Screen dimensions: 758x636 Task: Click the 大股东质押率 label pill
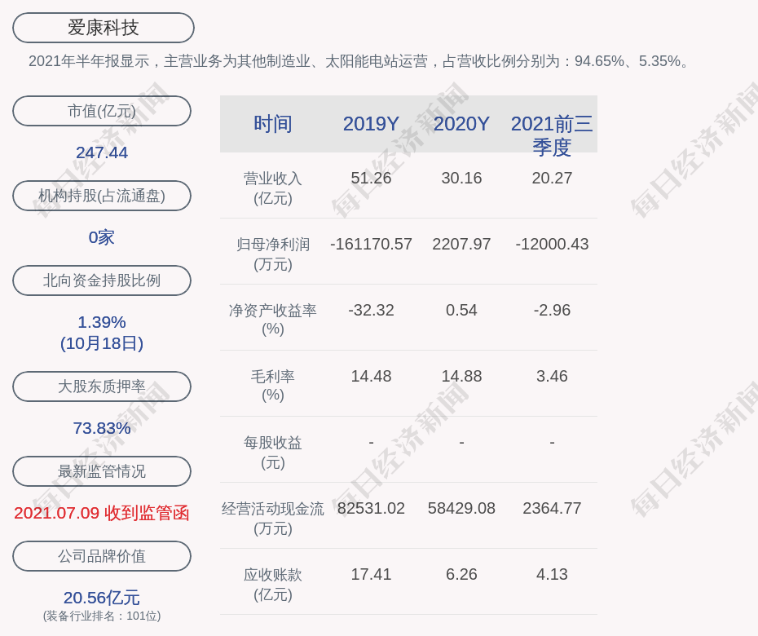102,386
